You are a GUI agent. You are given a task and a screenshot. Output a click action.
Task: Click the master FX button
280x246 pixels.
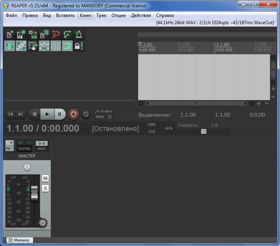(9, 146)
